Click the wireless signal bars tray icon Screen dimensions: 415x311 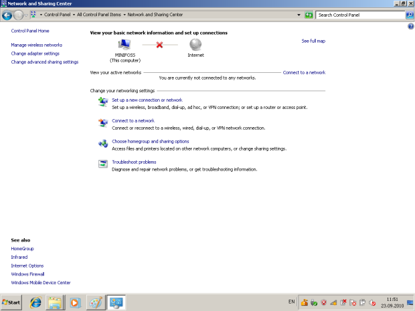pyautogui.click(x=333, y=302)
